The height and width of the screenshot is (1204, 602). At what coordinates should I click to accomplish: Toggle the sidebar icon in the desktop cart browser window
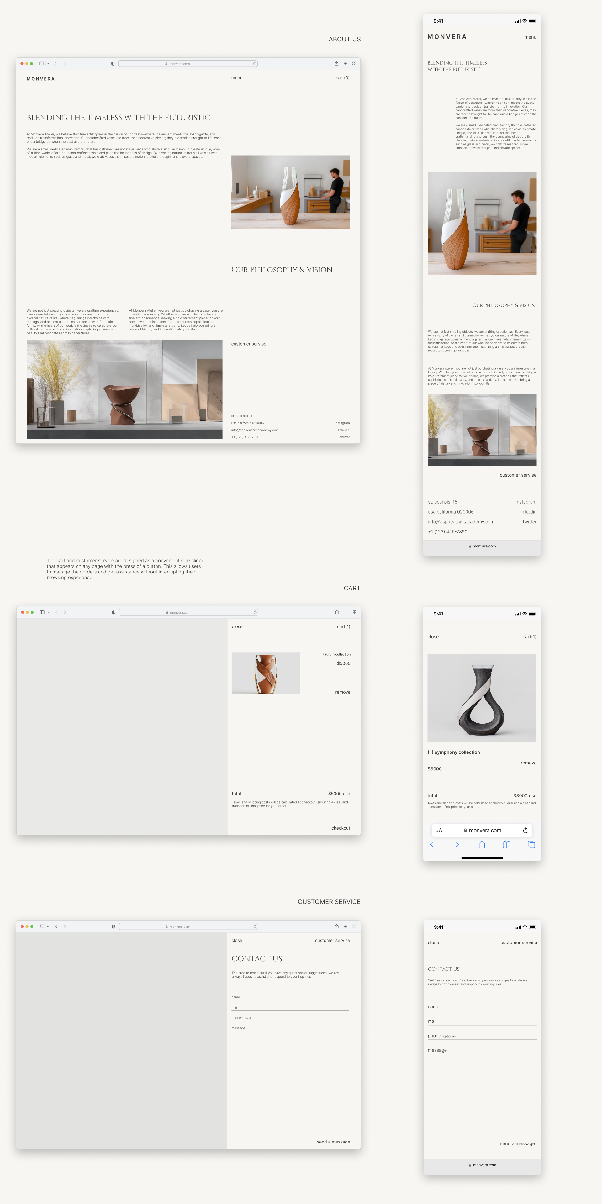[42, 612]
